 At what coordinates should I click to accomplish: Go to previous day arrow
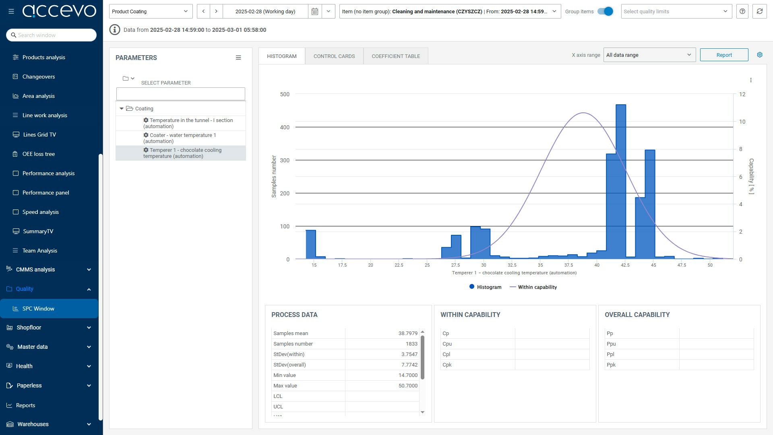tap(203, 11)
